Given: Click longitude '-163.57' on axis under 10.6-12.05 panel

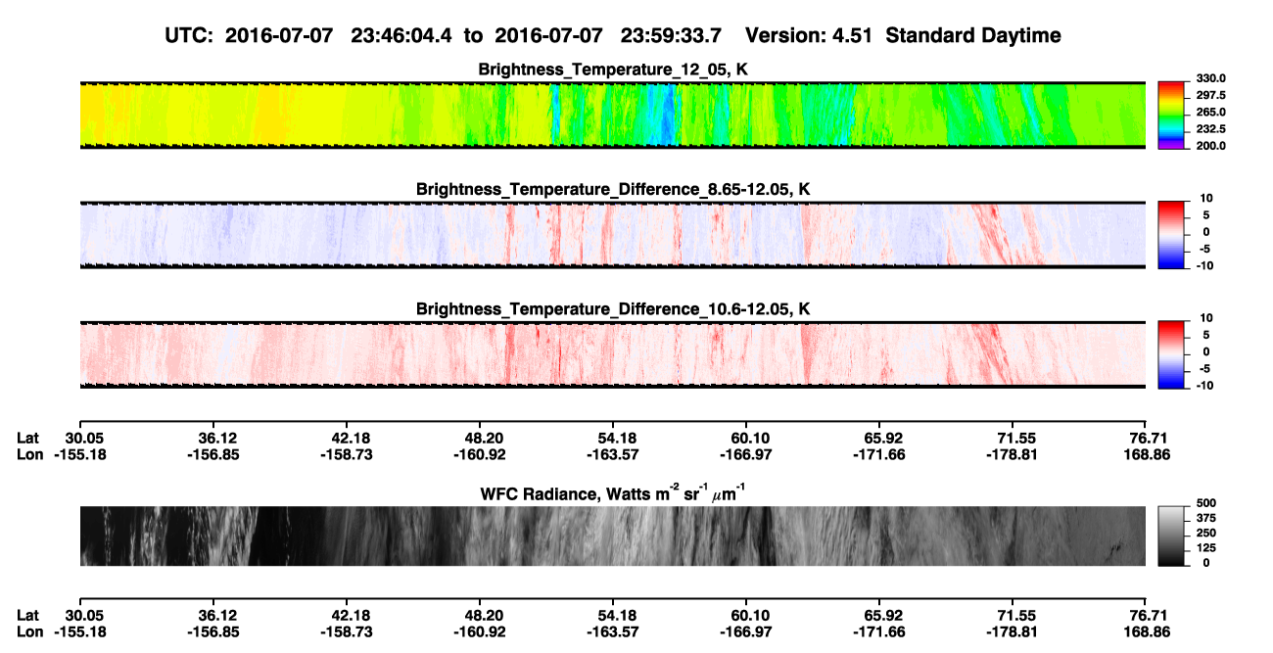Looking at the screenshot, I should pyautogui.click(x=613, y=454).
